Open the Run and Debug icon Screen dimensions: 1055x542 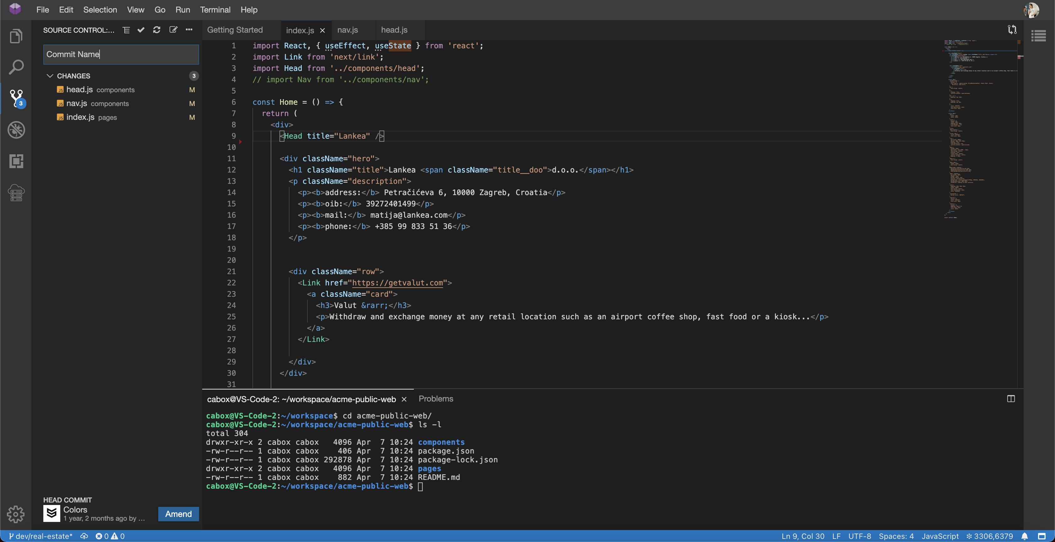coord(16,130)
